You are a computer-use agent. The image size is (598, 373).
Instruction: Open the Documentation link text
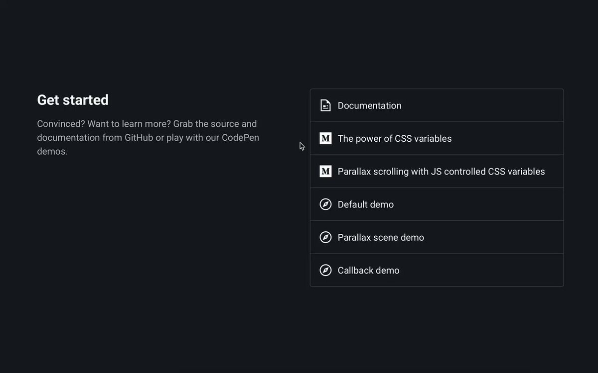pyautogui.click(x=369, y=105)
